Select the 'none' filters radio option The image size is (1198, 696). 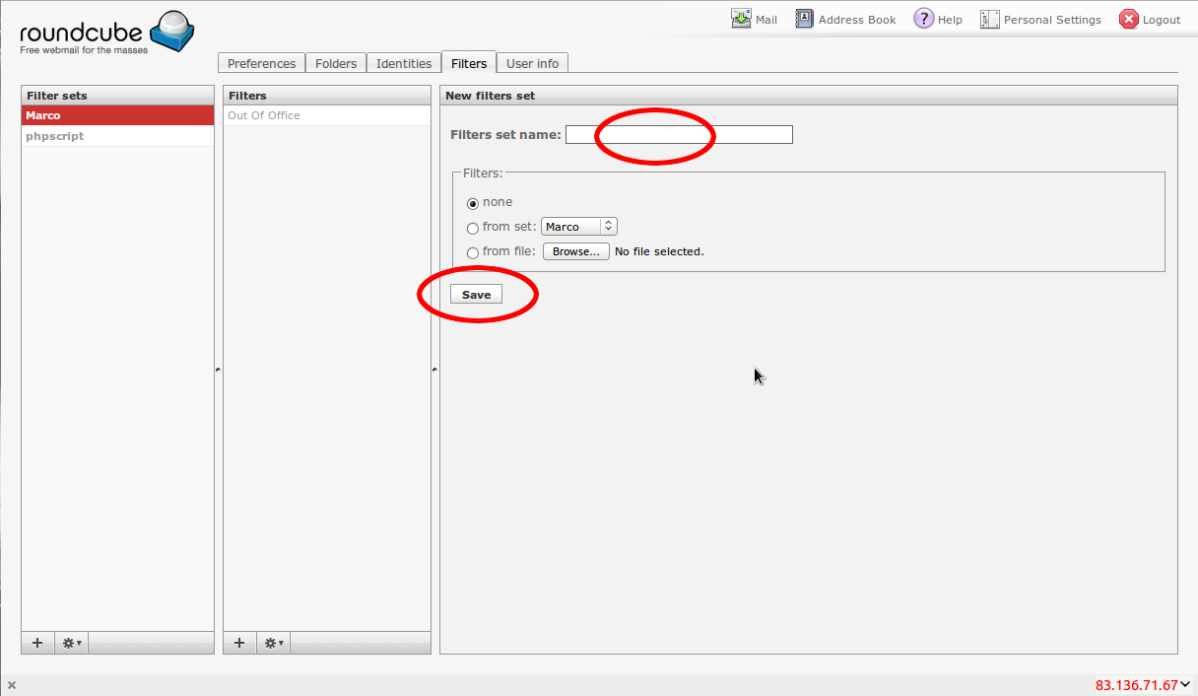click(x=473, y=203)
